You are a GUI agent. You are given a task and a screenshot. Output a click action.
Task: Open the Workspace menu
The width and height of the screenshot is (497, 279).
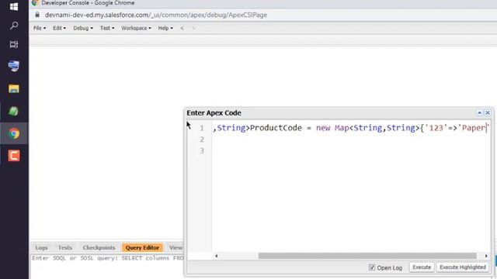coord(137,28)
